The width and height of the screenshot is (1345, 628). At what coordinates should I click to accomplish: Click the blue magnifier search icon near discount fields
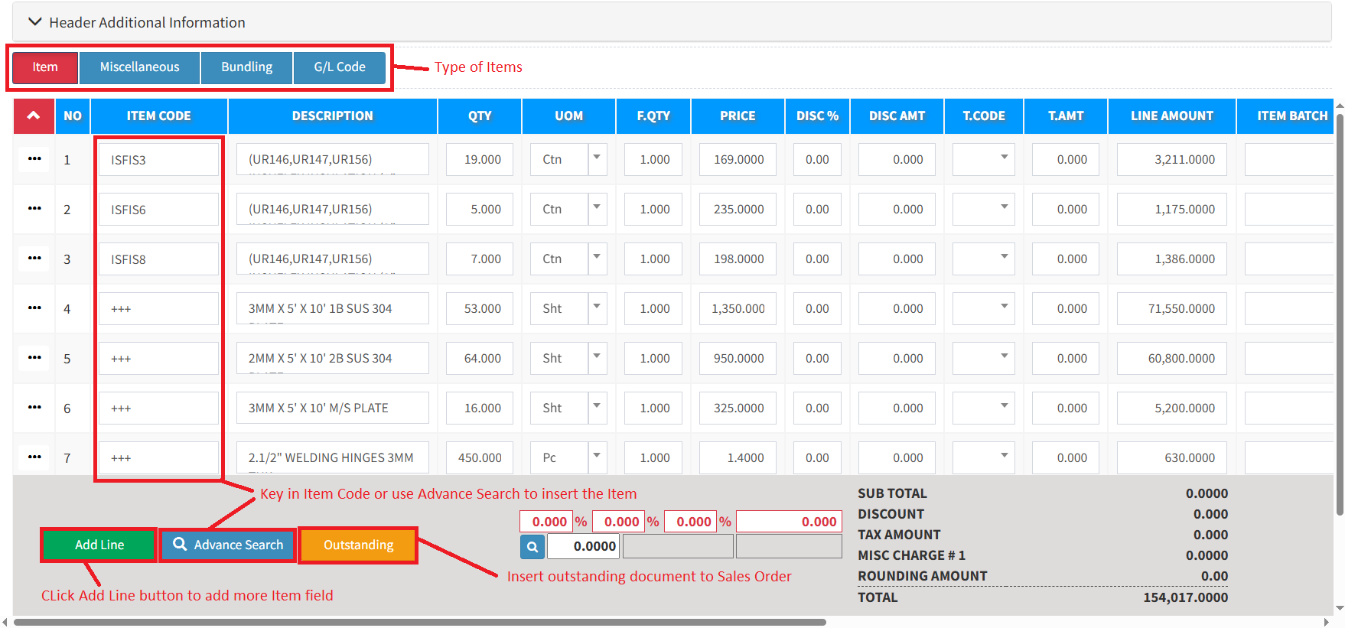click(x=532, y=546)
